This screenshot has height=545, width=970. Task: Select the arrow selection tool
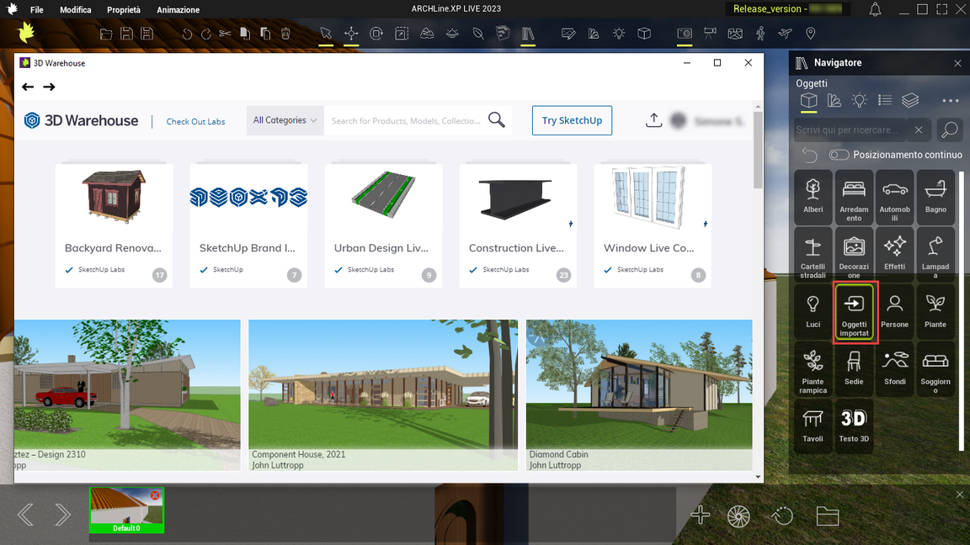tap(326, 34)
